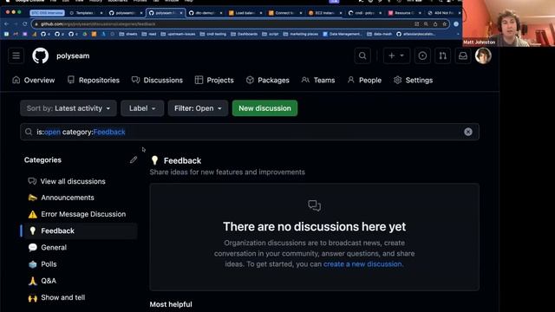This screenshot has height=312, width=555.
Task: Reload the page in browser
Action: click(25, 23)
